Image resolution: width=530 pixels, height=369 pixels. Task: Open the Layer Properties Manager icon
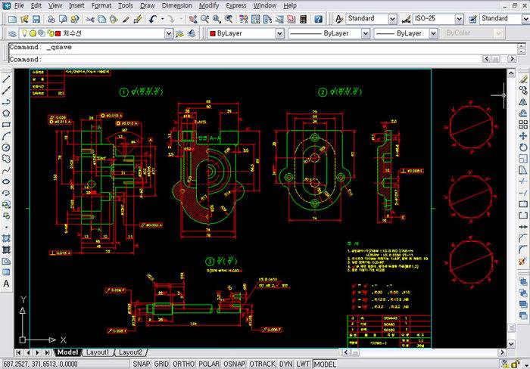click(12, 34)
